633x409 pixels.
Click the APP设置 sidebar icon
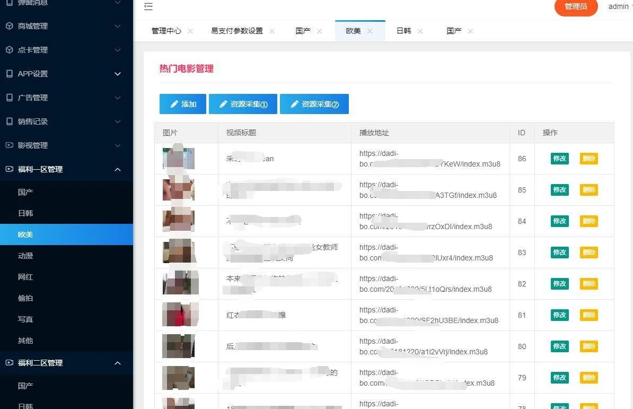point(9,74)
